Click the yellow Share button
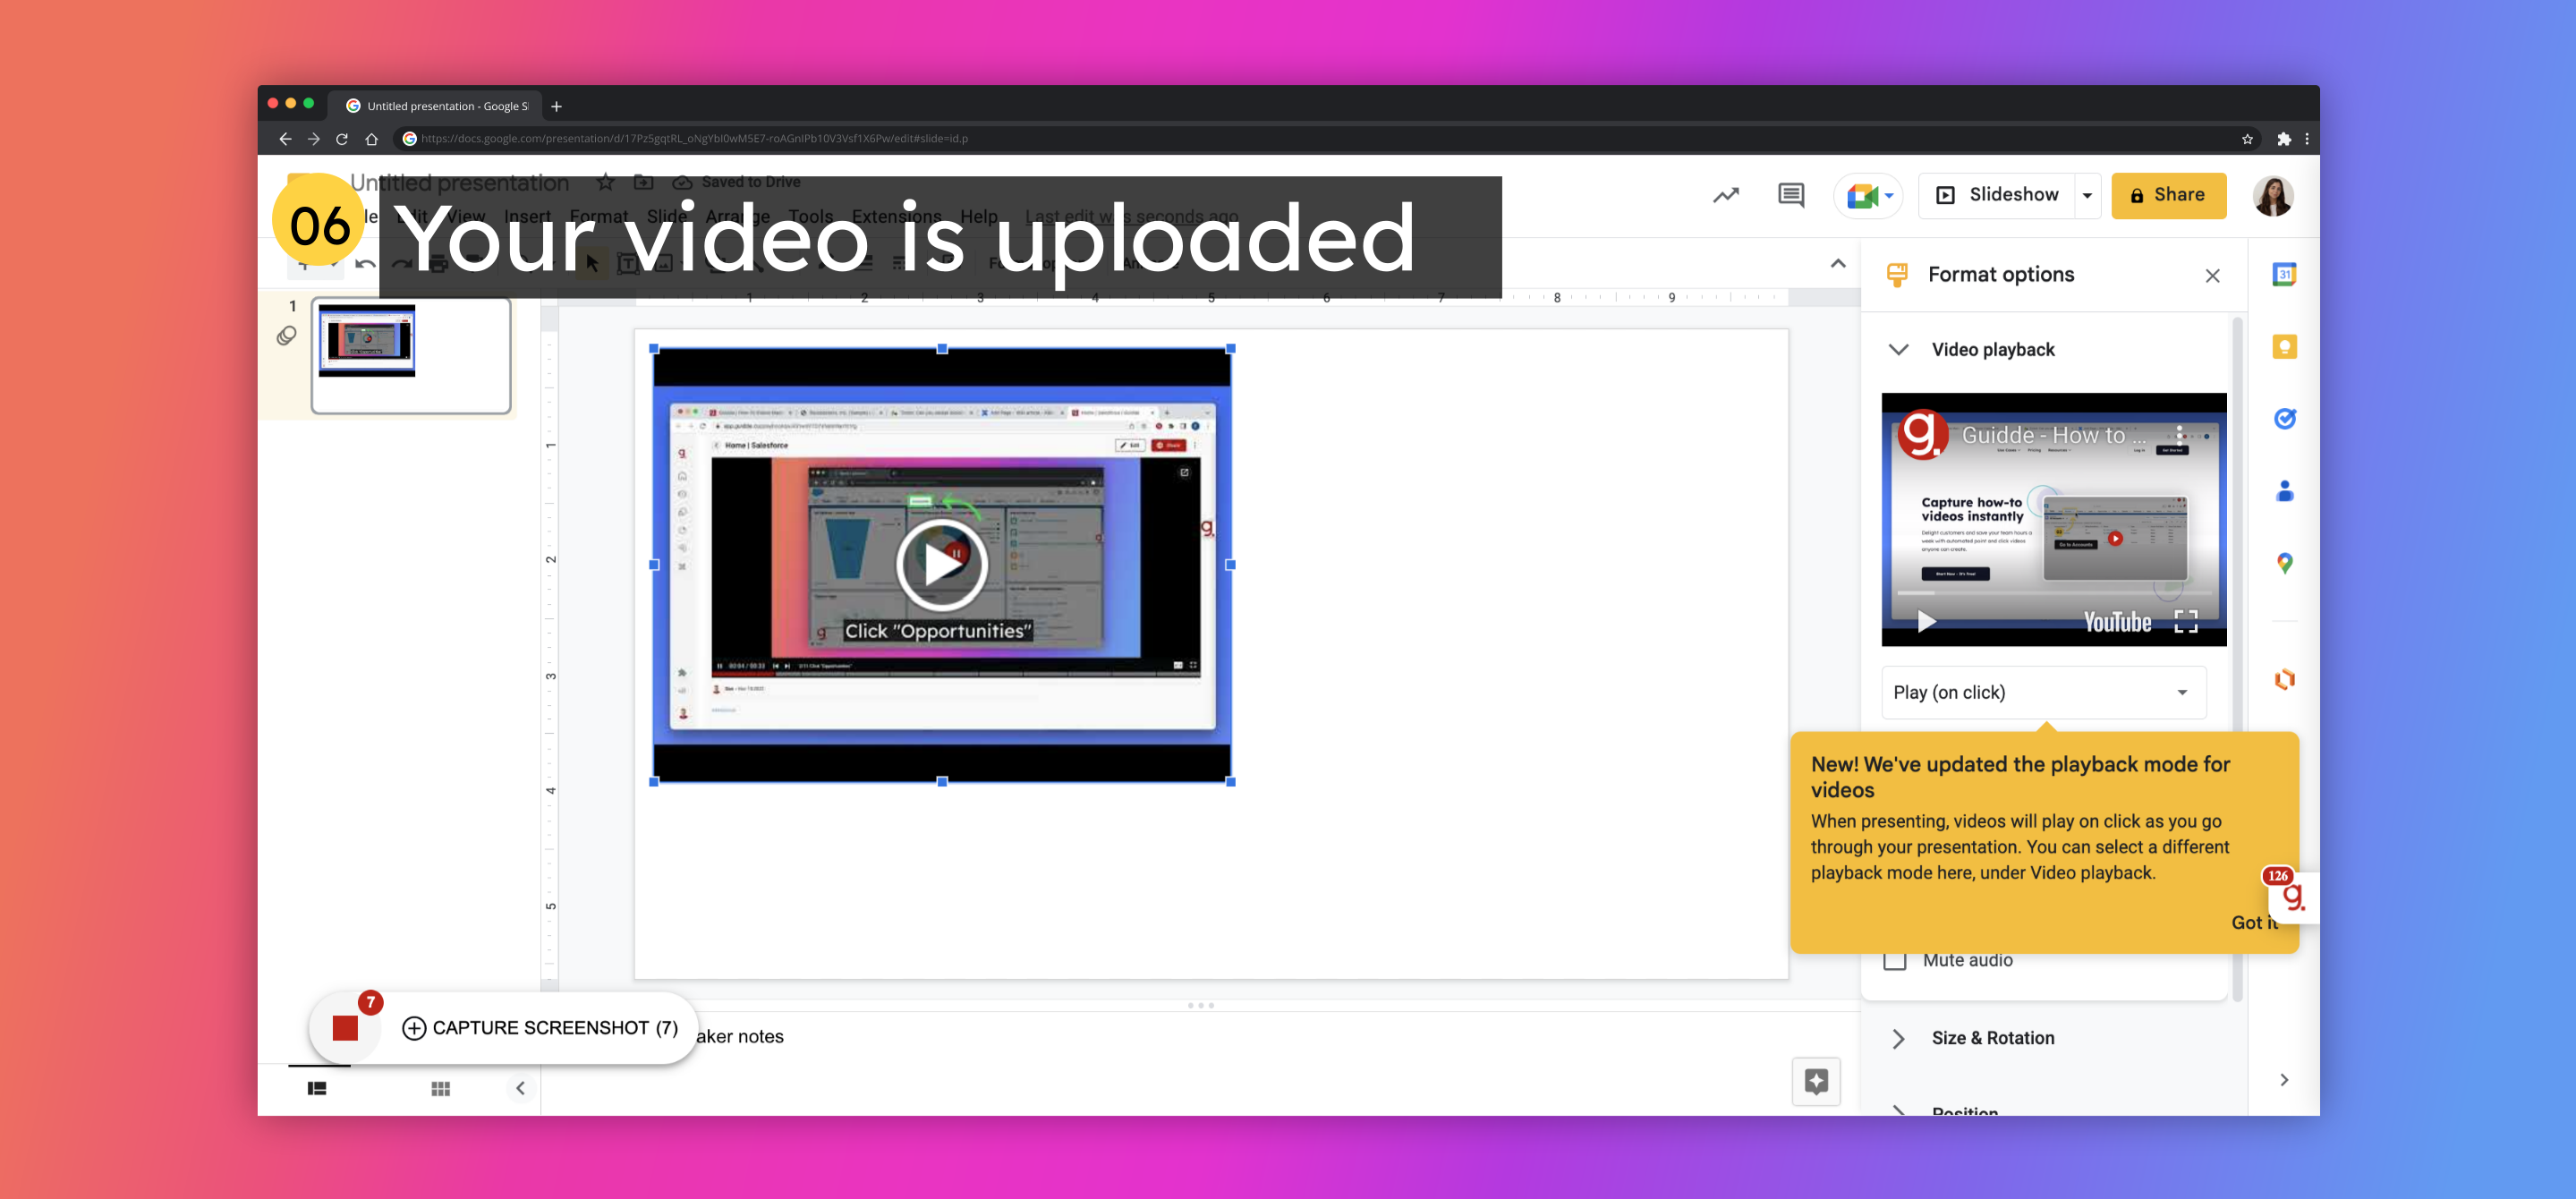The image size is (2576, 1199). (x=2168, y=195)
